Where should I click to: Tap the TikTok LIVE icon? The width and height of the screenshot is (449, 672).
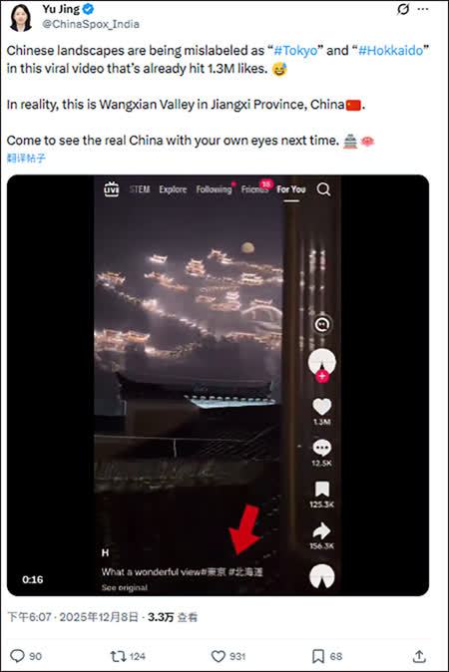[x=112, y=189]
